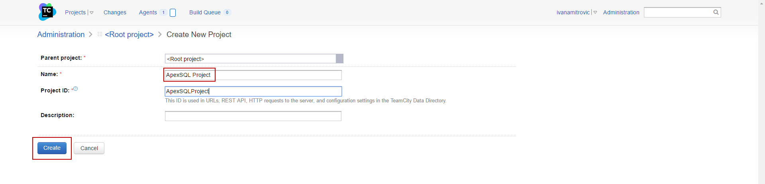Screen dimensions: 765x184
Task: Click the Project ID help icon
Action: 76,89
